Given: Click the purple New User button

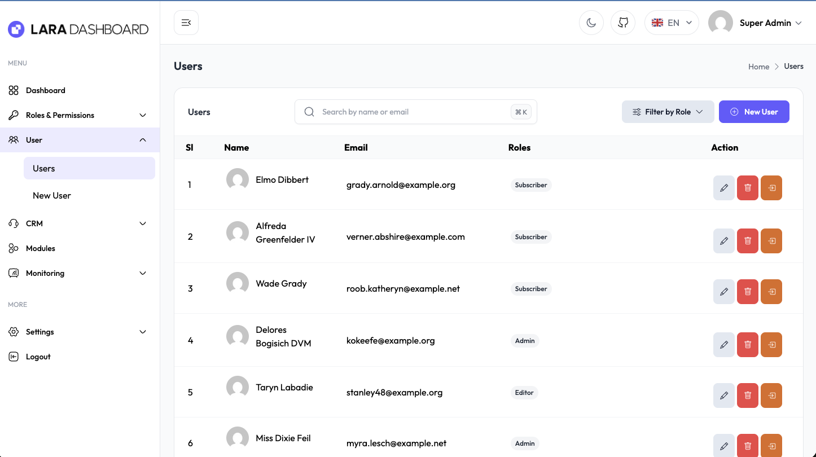Looking at the screenshot, I should (753, 112).
